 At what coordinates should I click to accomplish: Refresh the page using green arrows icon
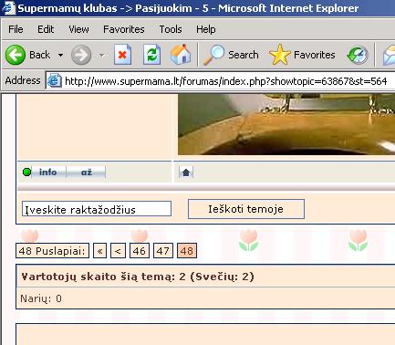coord(151,55)
